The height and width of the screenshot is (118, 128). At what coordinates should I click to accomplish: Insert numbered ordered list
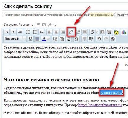click(35, 32)
